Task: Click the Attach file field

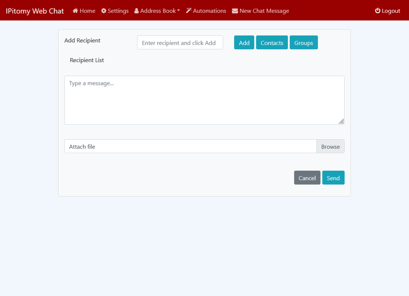Action: [x=190, y=146]
